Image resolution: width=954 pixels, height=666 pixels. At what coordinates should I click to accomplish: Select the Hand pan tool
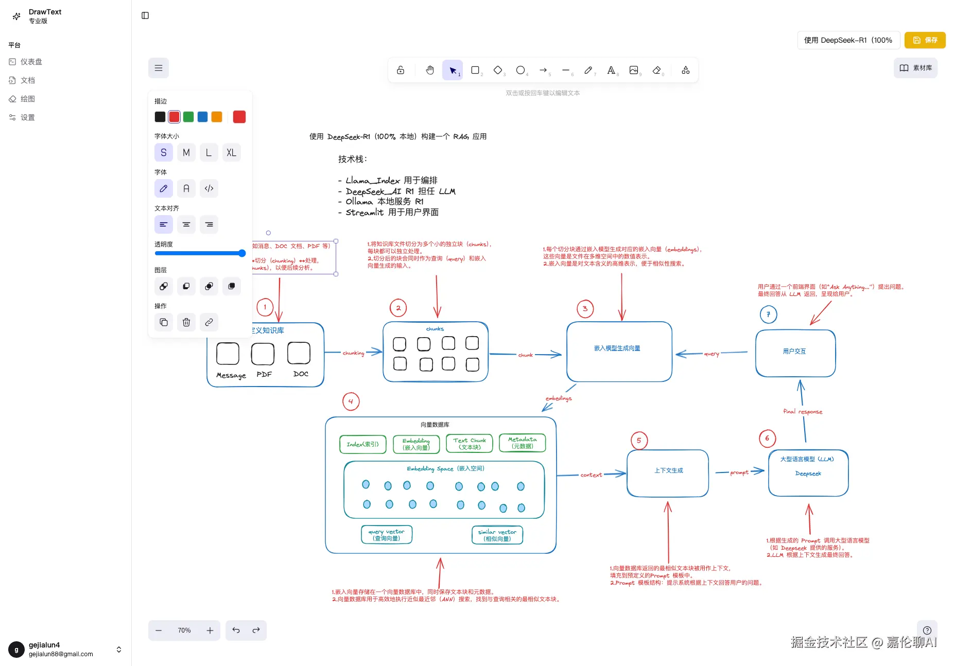click(429, 70)
